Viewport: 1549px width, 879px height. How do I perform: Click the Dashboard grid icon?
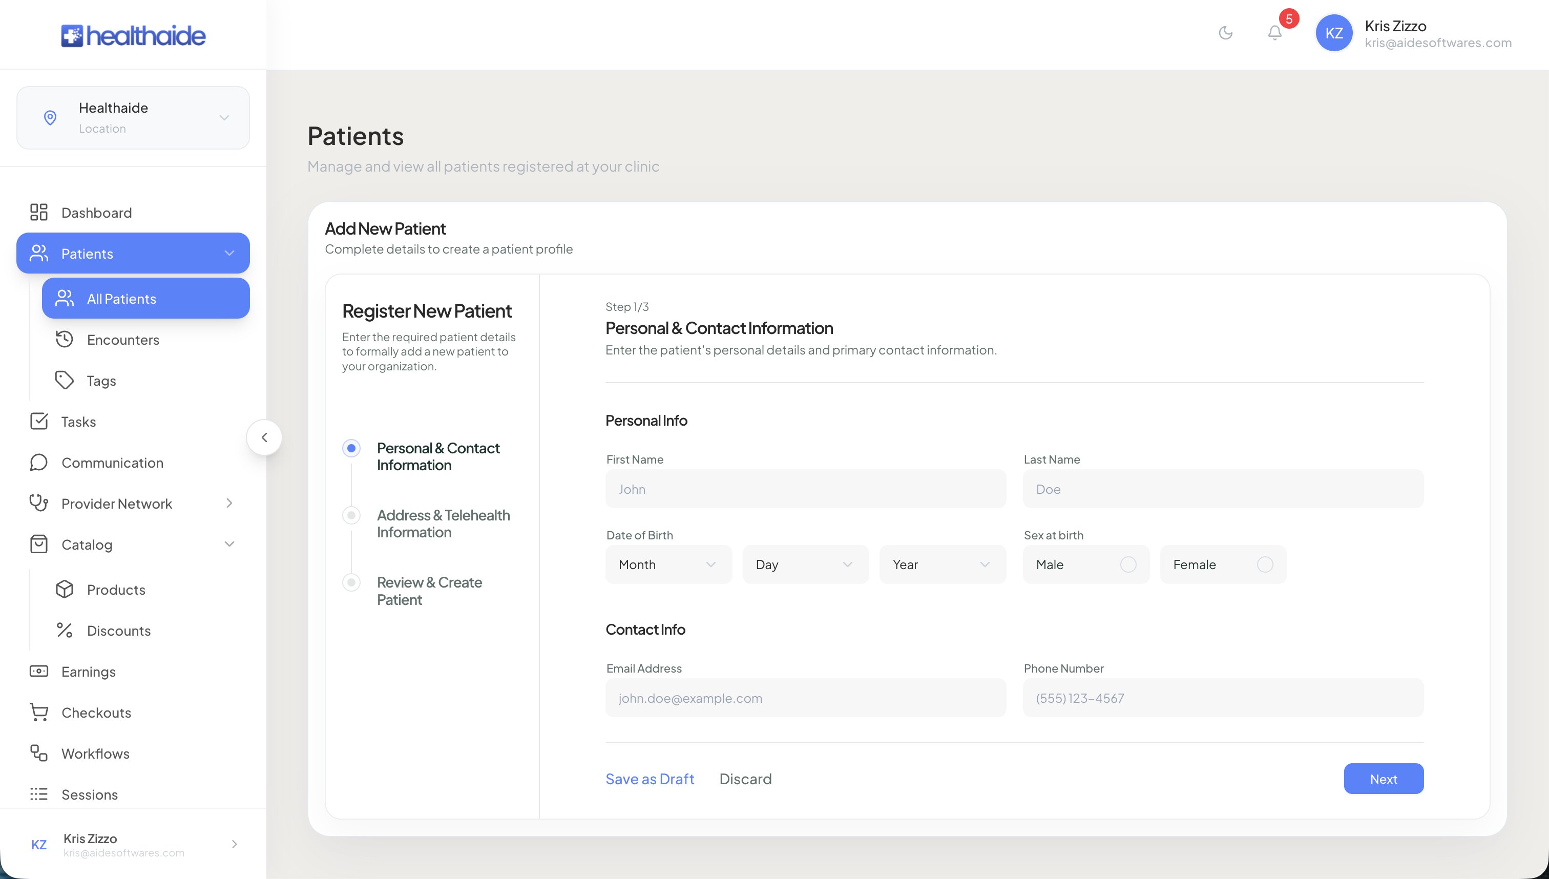tap(38, 212)
